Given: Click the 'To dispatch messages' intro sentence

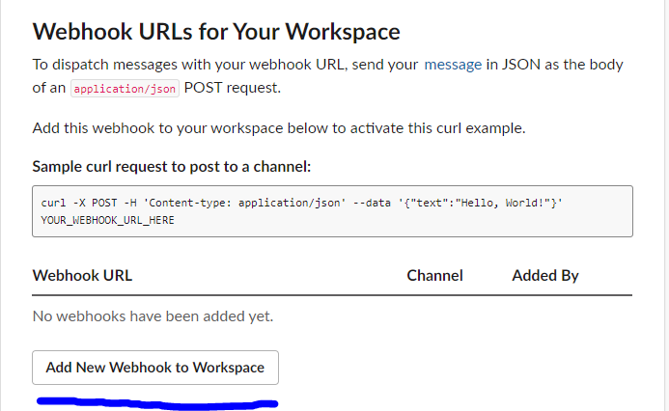Looking at the screenshot, I should point(327,76).
